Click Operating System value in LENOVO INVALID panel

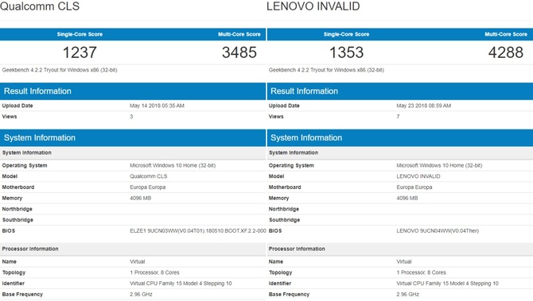click(439, 165)
